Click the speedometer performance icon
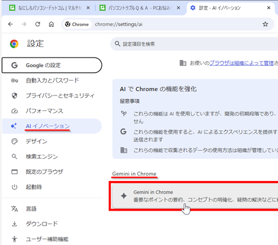Viewport: 278px width, 245px height. coord(14,111)
